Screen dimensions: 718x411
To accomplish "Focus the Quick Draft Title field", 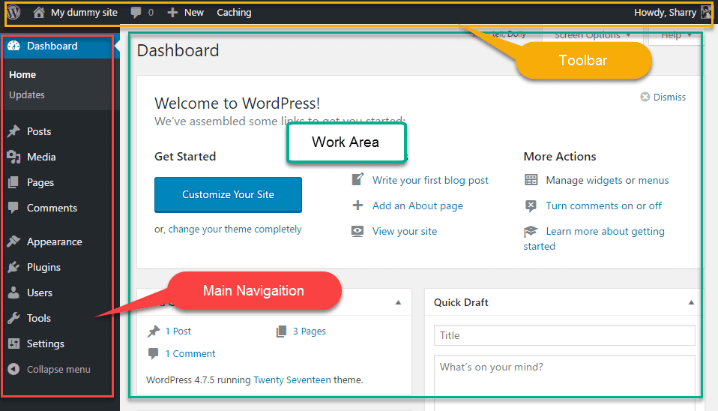I will (564, 335).
